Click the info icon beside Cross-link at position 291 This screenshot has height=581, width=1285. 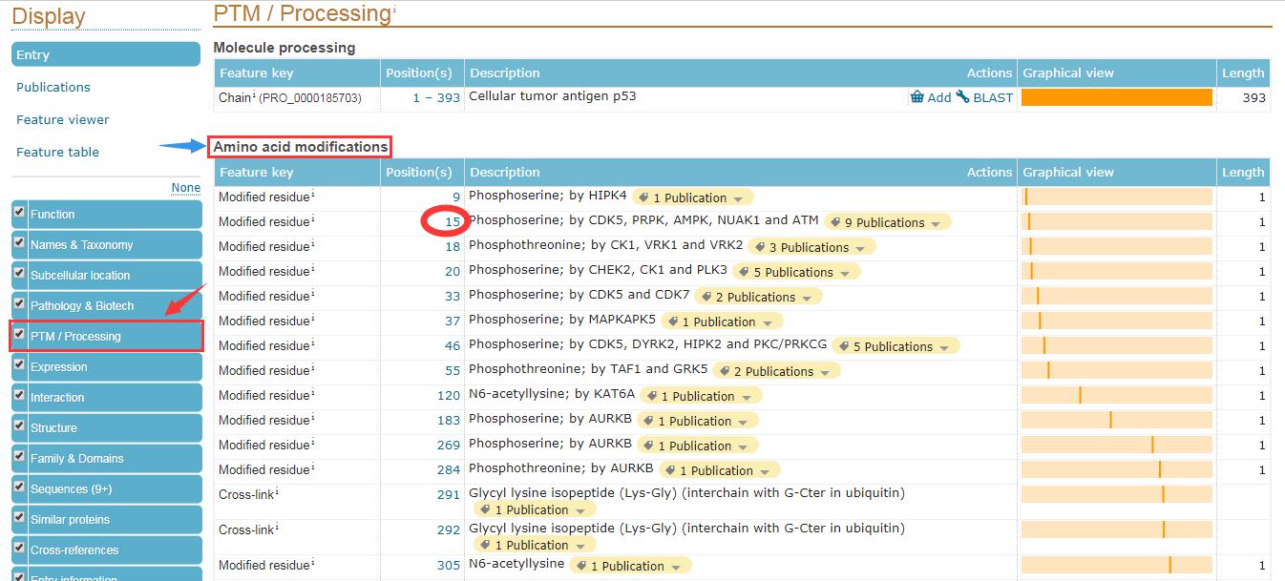(277, 492)
